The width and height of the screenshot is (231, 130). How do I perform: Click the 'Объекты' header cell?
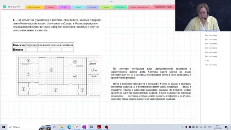point(19,45)
